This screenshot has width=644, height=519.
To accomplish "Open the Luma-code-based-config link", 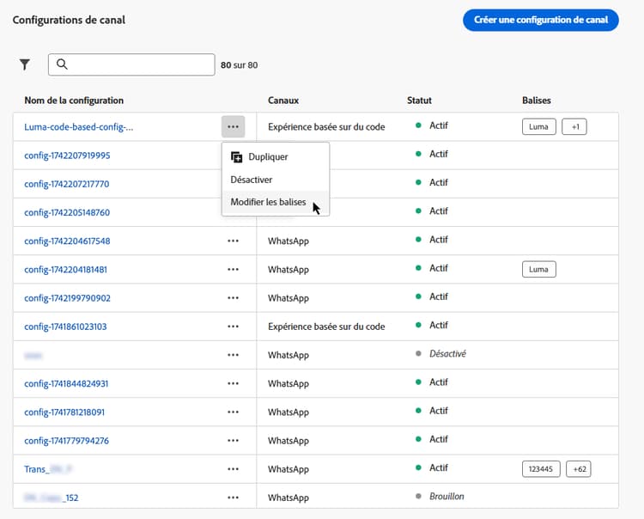I will tap(79, 127).
